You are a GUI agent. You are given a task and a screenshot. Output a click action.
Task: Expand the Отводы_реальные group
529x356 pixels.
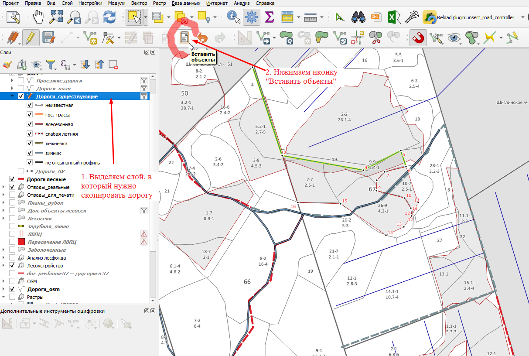coord(4,187)
